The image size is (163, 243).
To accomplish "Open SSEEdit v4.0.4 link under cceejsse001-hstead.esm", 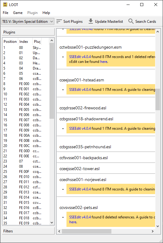I will 80,89.
